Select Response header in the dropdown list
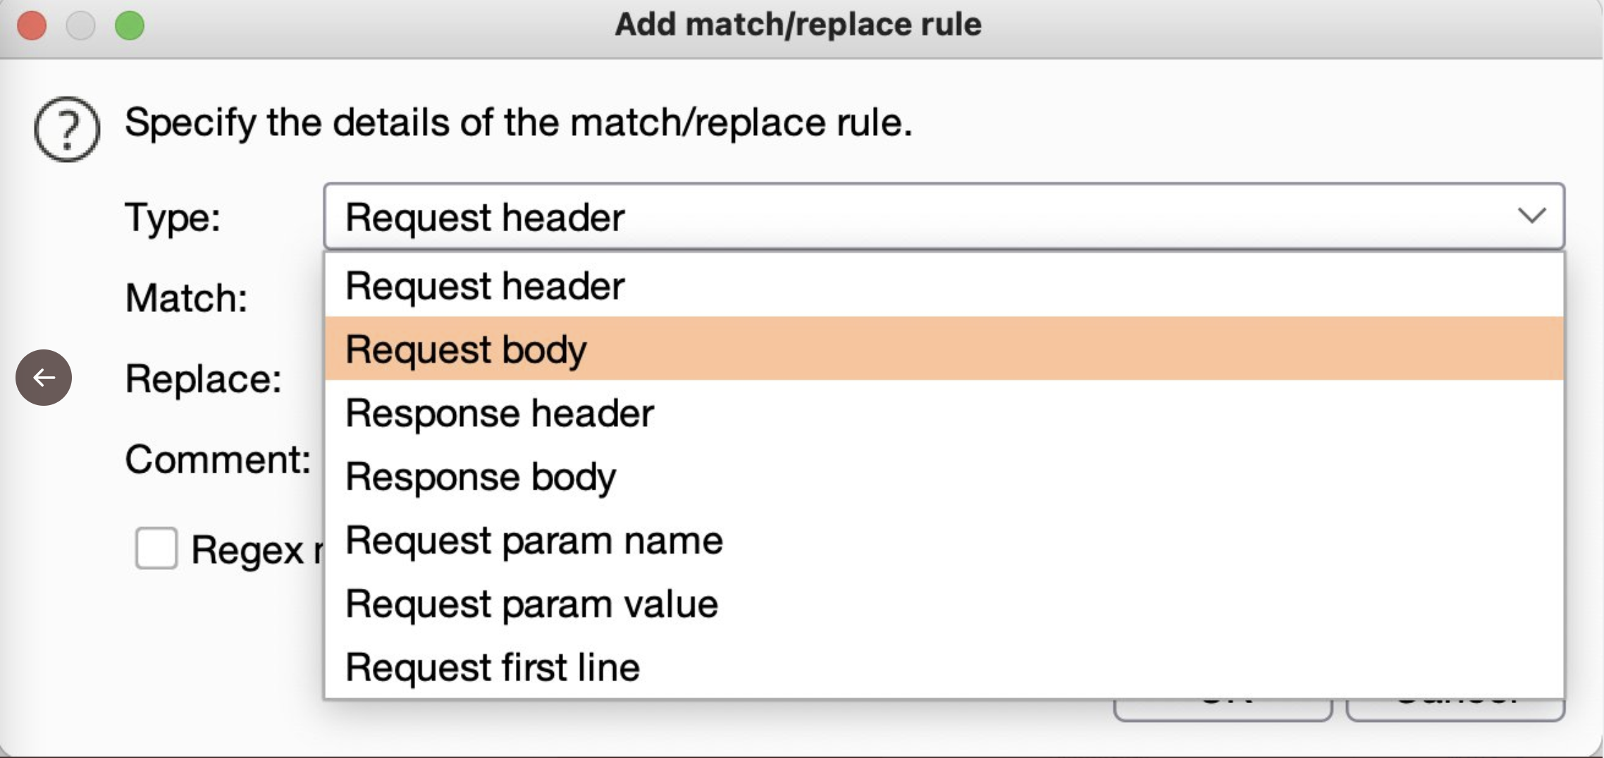The width and height of the screenshot is (1604, 758). 499,413
